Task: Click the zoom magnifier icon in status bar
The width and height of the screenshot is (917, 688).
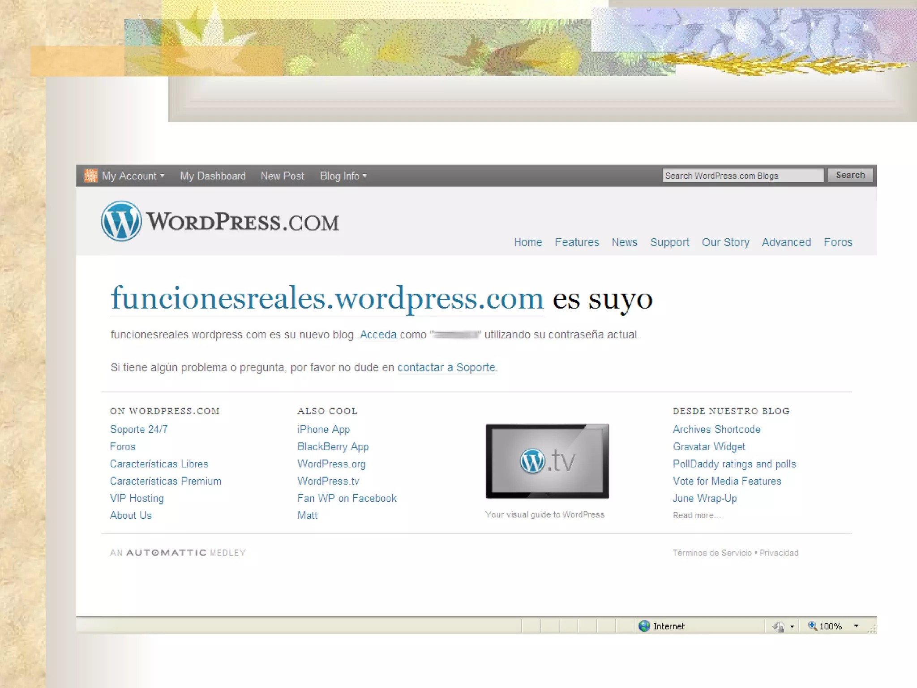Action: click(812, 626)
